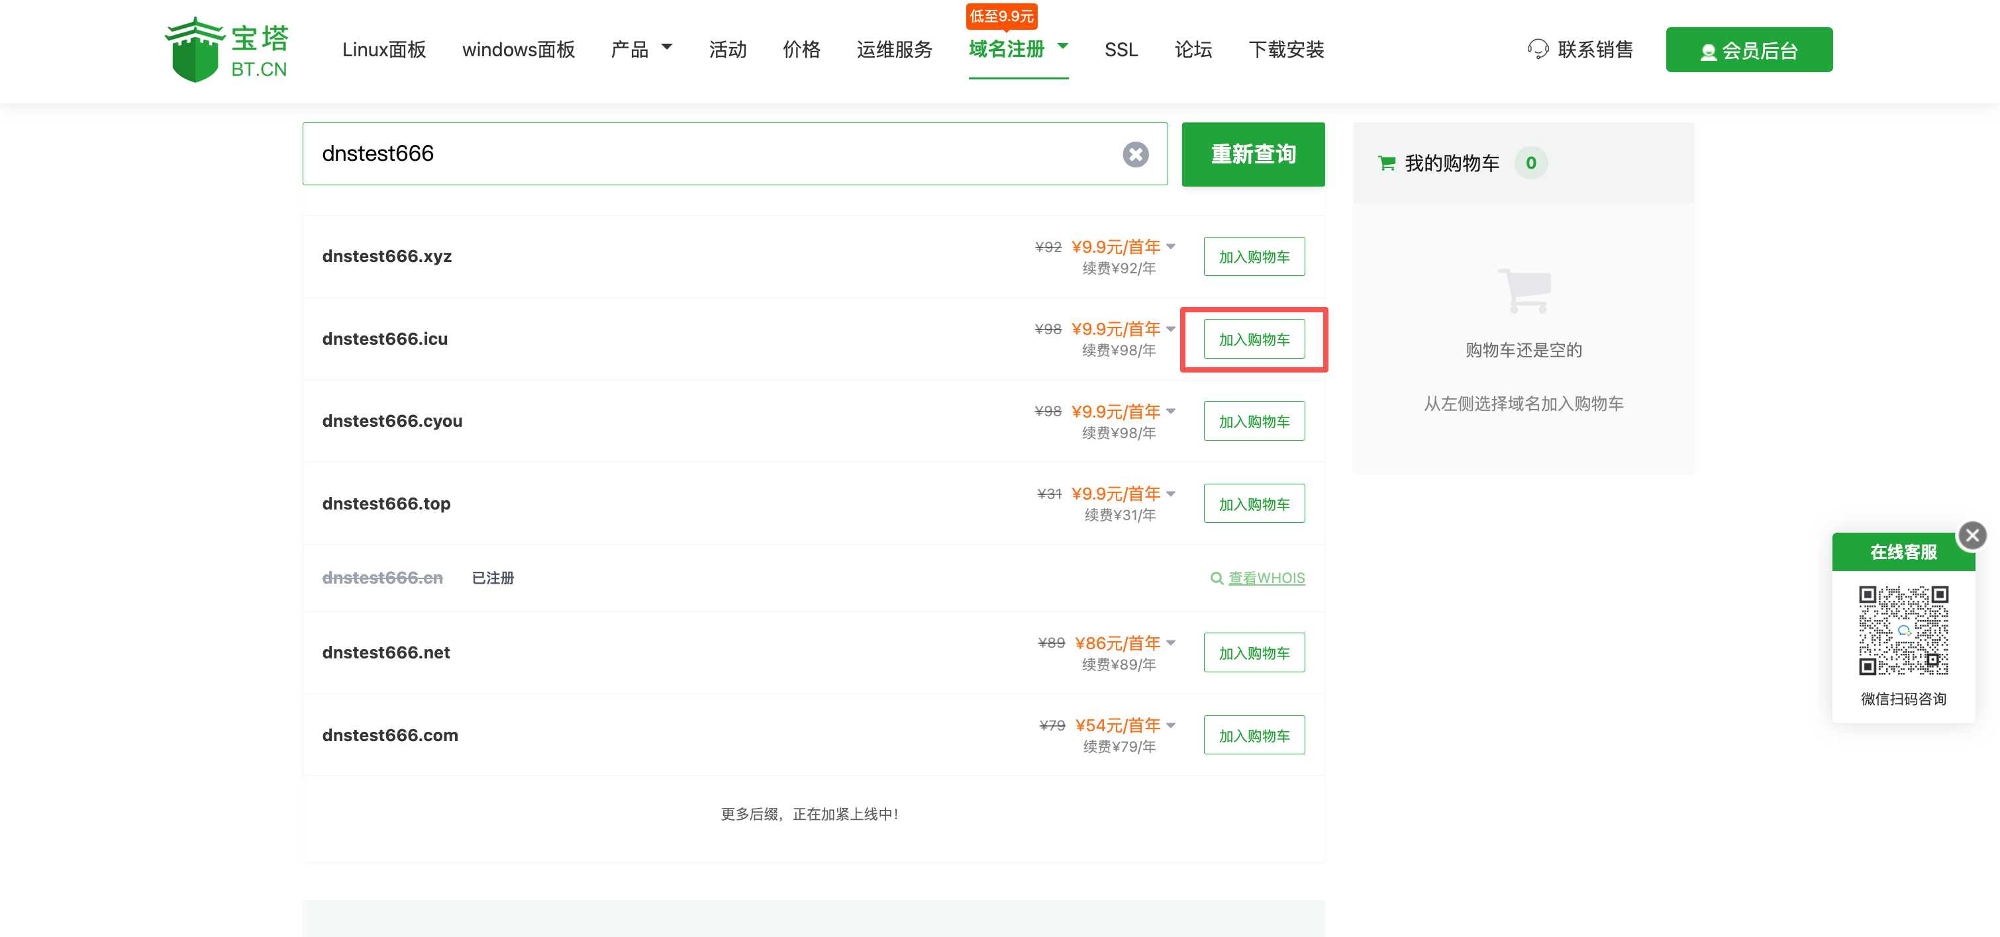Click the 低至9.9元 promo badge
This screenshot has width=2000, height=937.
[1001, 15]
